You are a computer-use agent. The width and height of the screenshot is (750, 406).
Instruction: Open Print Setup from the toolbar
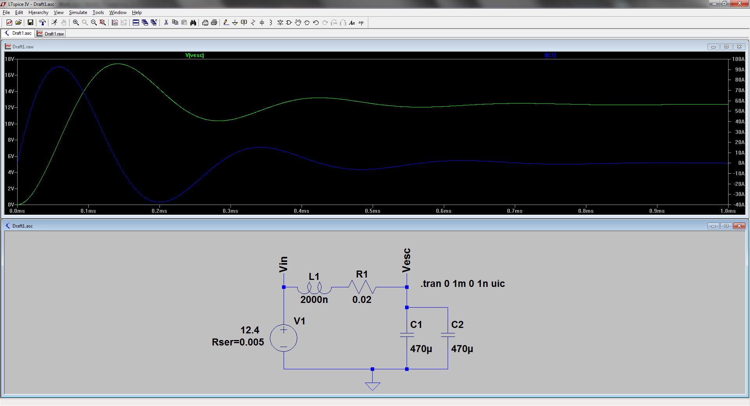(x=205, y=23)
